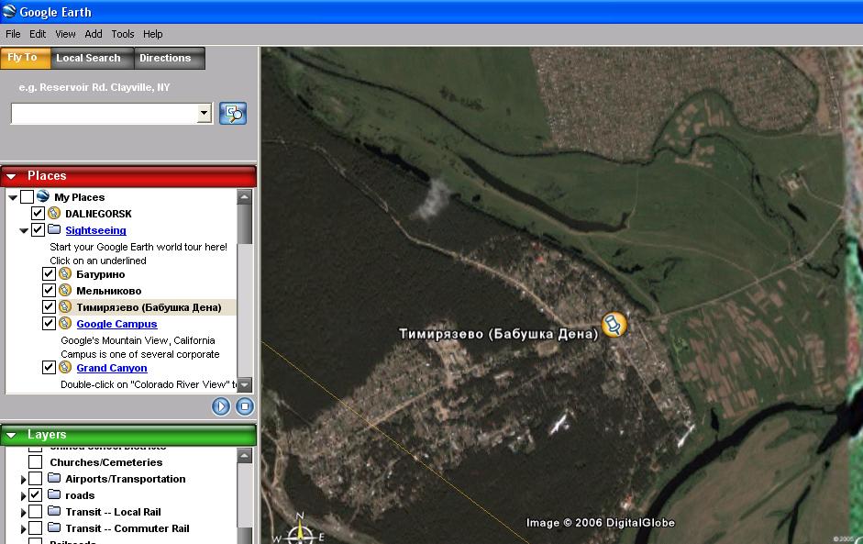Click the Airports/Transportation folder icon
The image size is (863, 544).
tap(54, 479)
